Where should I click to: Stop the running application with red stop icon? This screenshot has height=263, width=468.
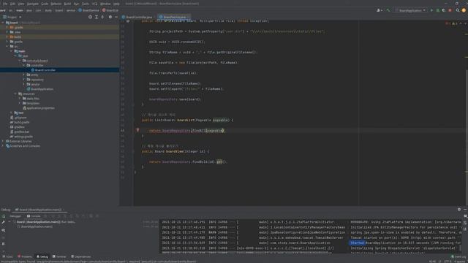[450, 10]
